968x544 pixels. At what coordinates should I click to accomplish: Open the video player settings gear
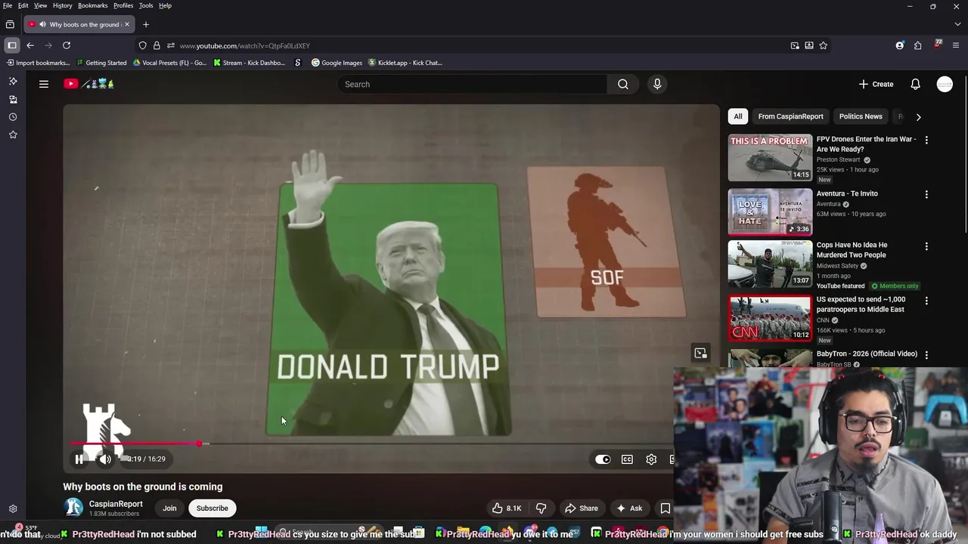(x=651, y=459)
